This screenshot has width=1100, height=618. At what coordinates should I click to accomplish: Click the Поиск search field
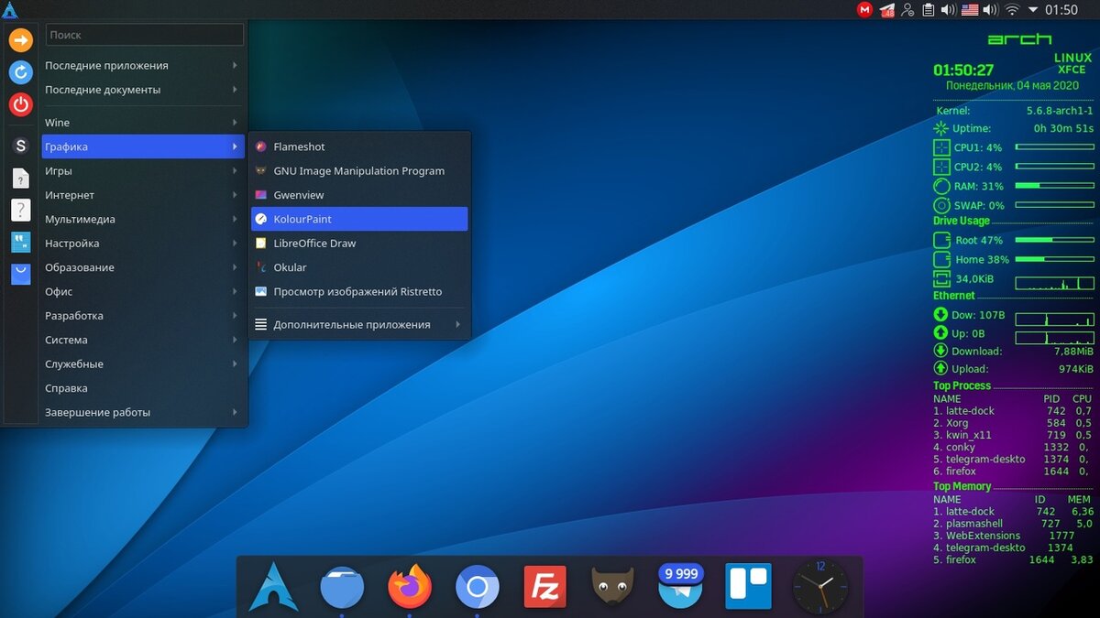pos(144,34)
